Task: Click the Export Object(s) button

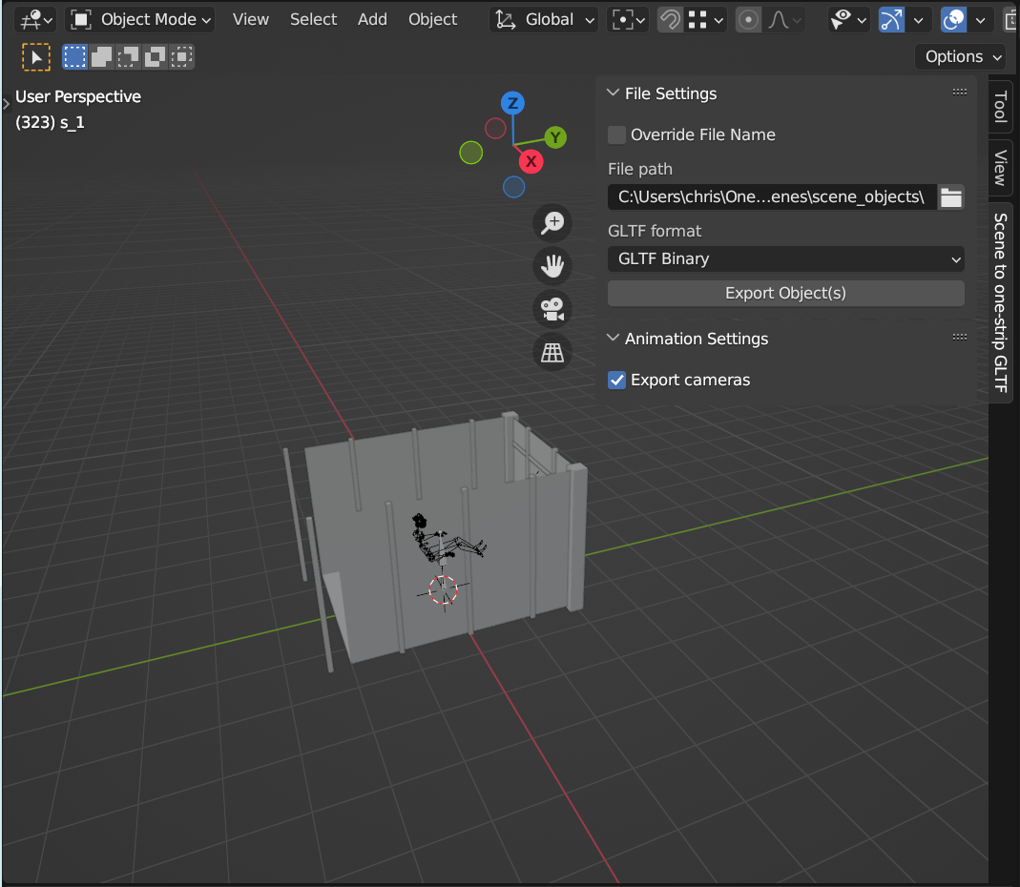Action: click(x=785, y=293)
